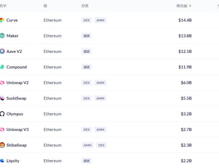219x168 pixels.
Task: Click the $12.1B locked value
Action: 185,52
